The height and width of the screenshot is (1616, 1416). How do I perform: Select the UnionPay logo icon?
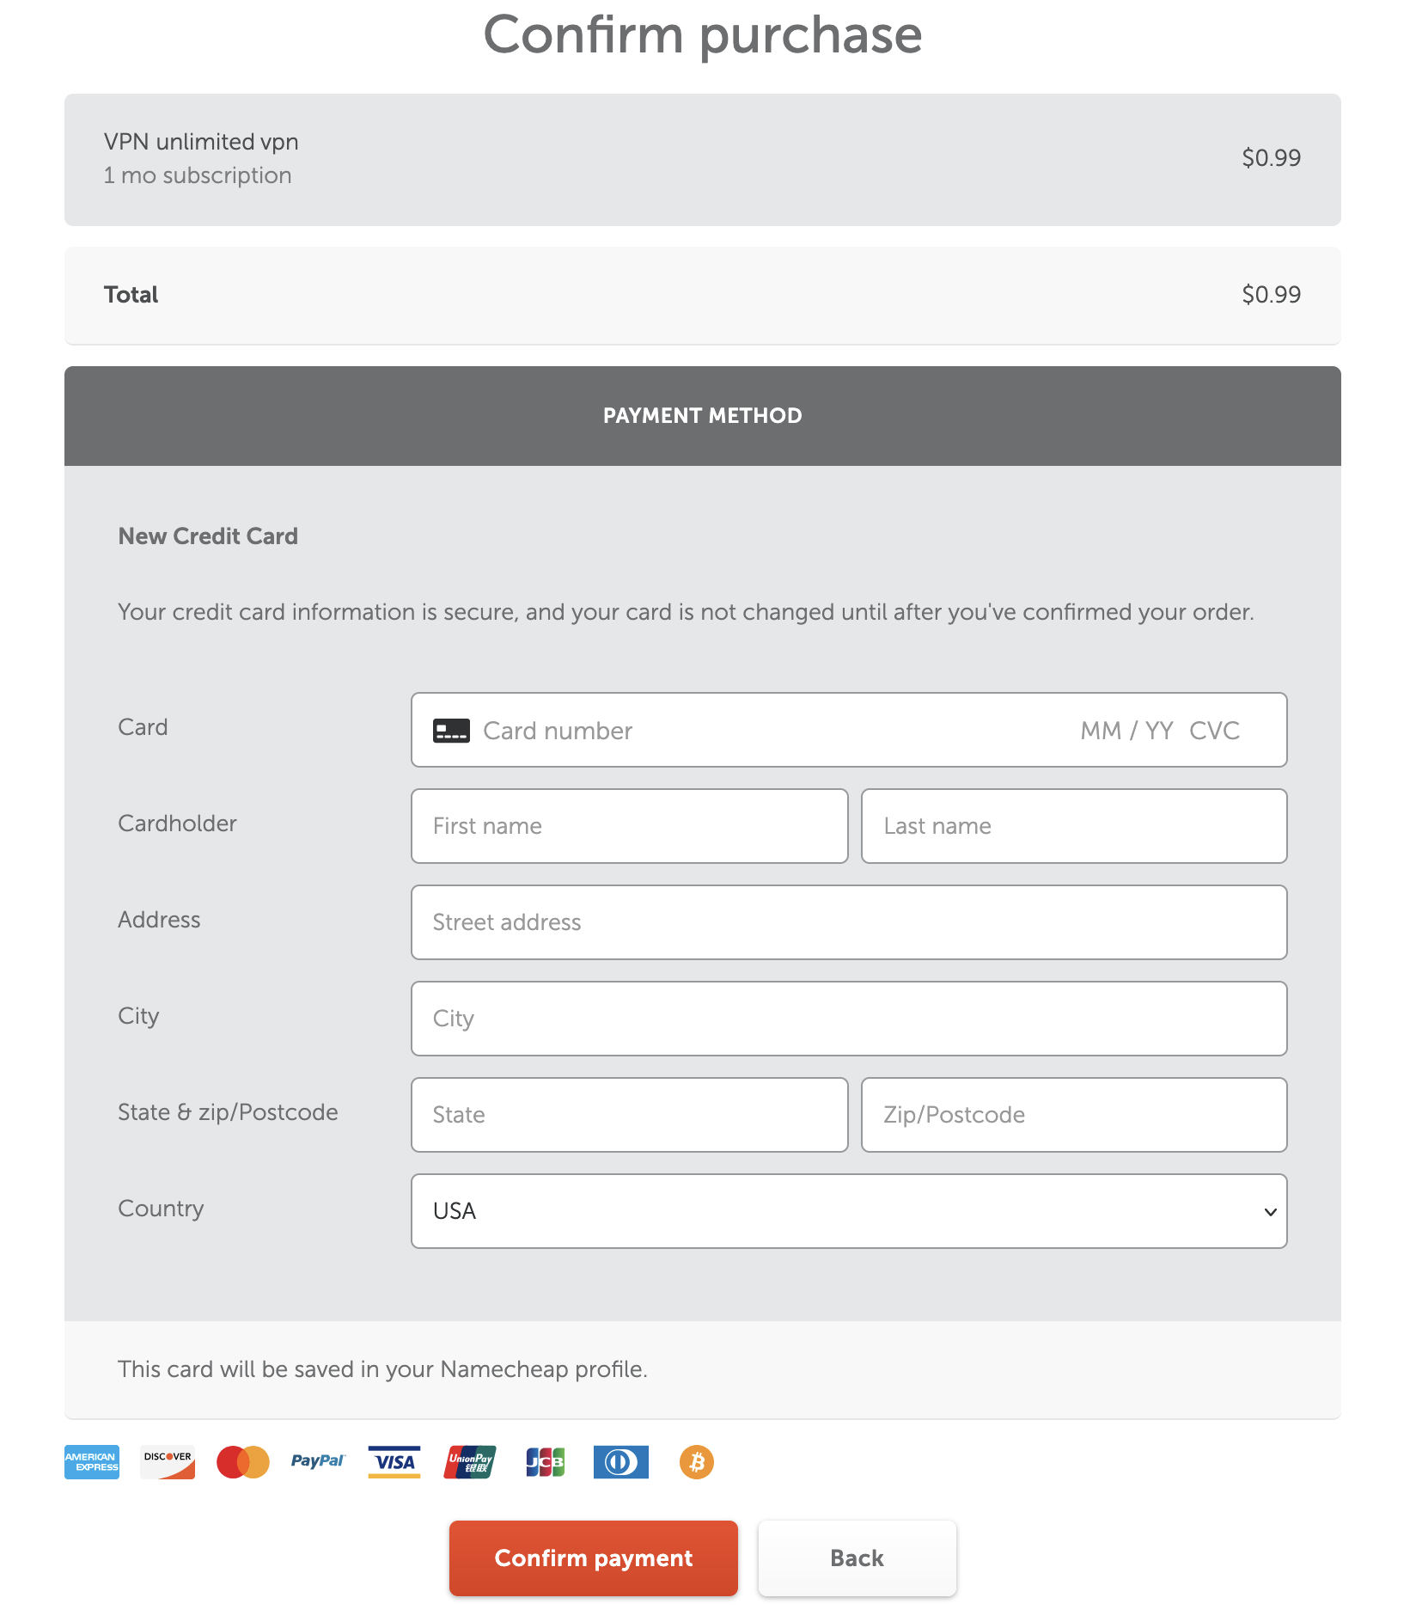pos(470,1462)
